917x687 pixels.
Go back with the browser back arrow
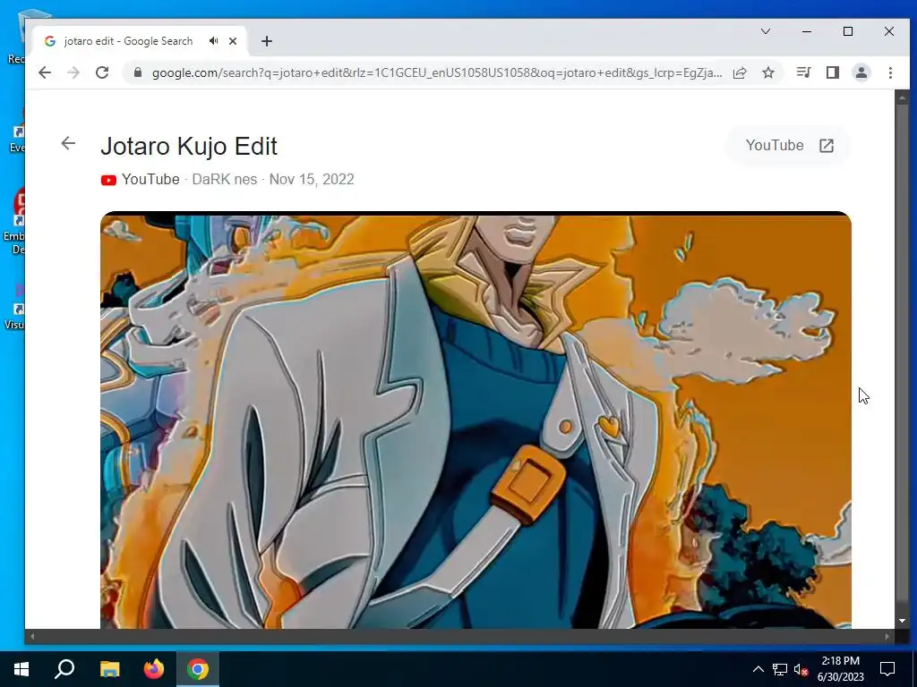point(45,72)
